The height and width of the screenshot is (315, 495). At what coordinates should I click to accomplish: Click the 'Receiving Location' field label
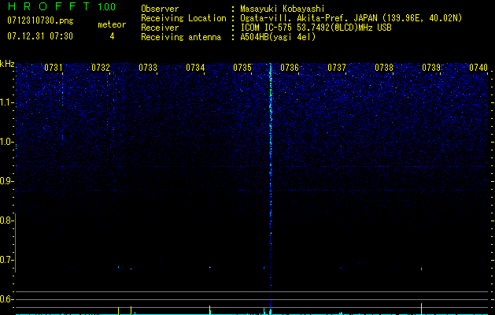183,18
